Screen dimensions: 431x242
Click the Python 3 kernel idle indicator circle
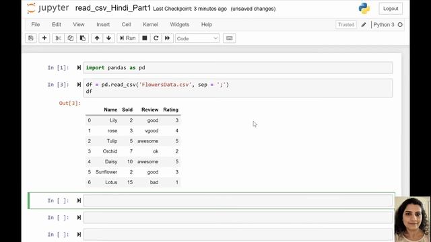[400, 25]
